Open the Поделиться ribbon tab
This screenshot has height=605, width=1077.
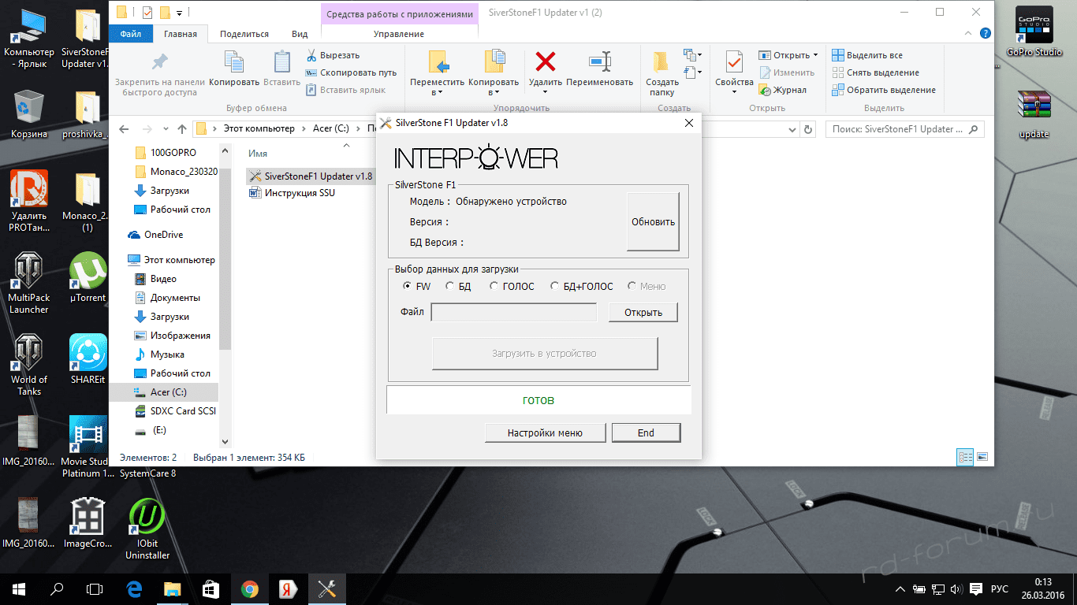[x=244, y=34]
